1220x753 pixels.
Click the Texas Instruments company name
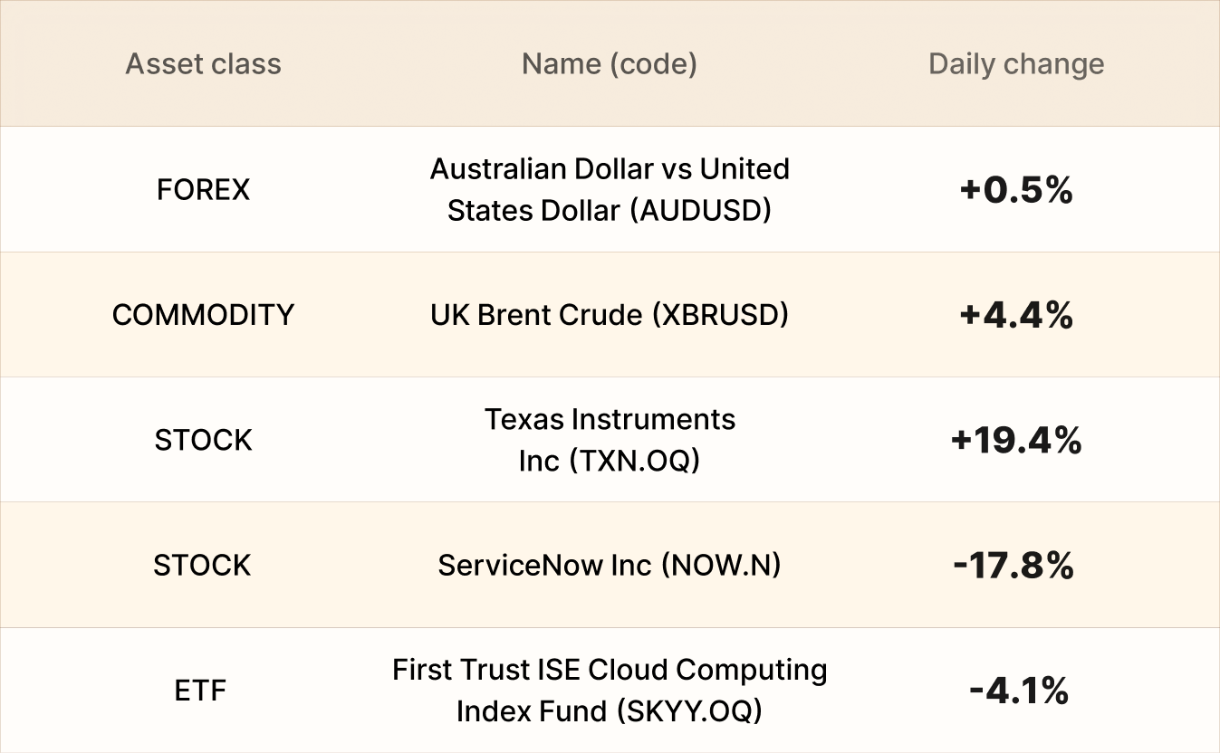click(x=610, y=420)
